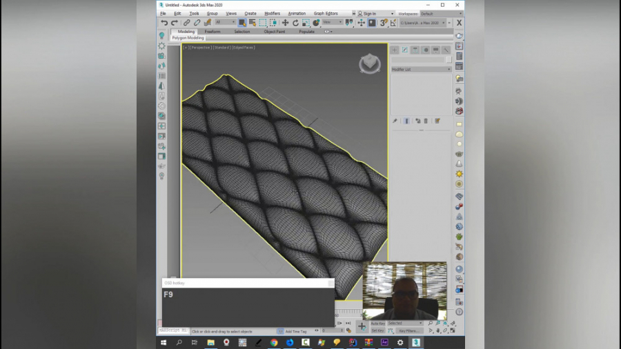Click the Select Object tool
The width and height of the screenshot is (621, 349).
coord(242,23)
